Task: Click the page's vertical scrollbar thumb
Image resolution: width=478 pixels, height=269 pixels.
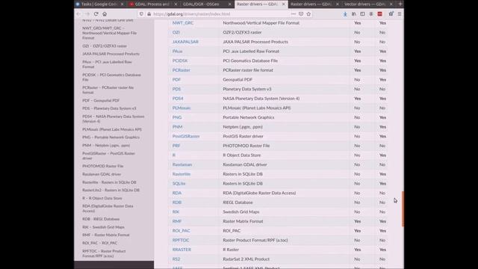Action: (x=403, y=209)
